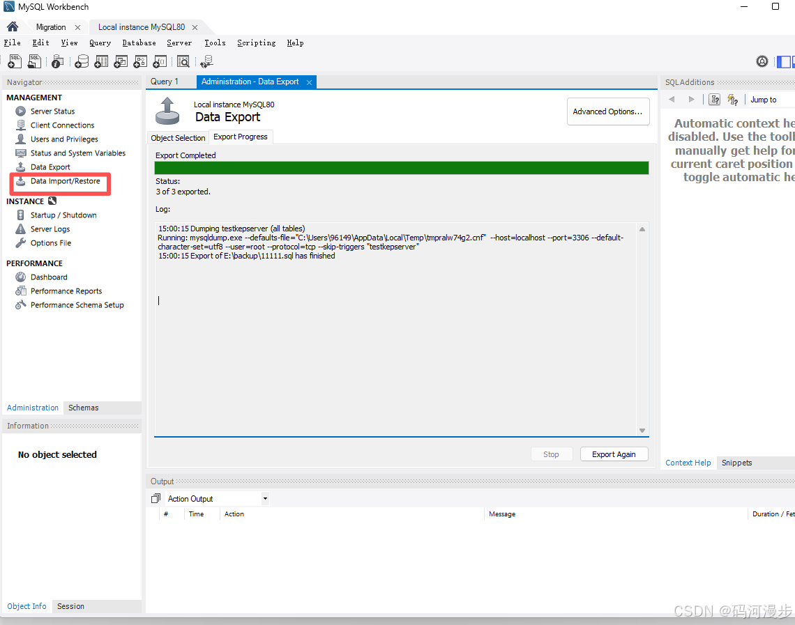Open the Server menu
The image size is (795, 625).
pyautogui.click(x=179, y=43)
